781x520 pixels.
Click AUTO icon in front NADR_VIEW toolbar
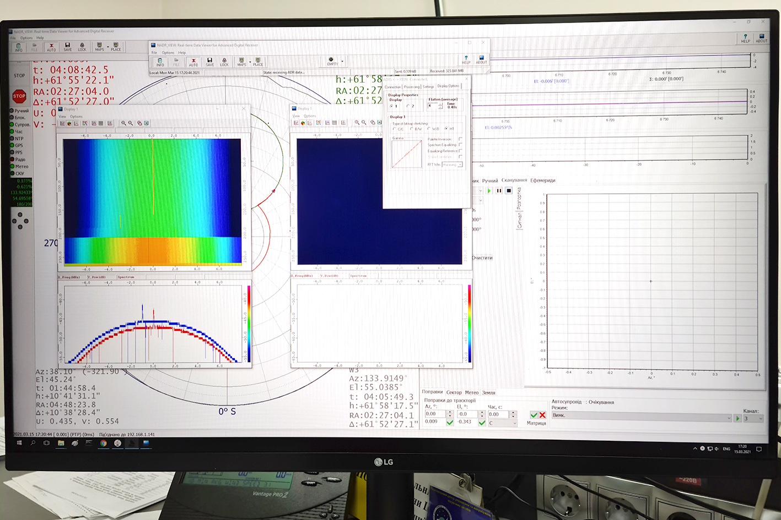pyautogui.click(x=193, y=62)
